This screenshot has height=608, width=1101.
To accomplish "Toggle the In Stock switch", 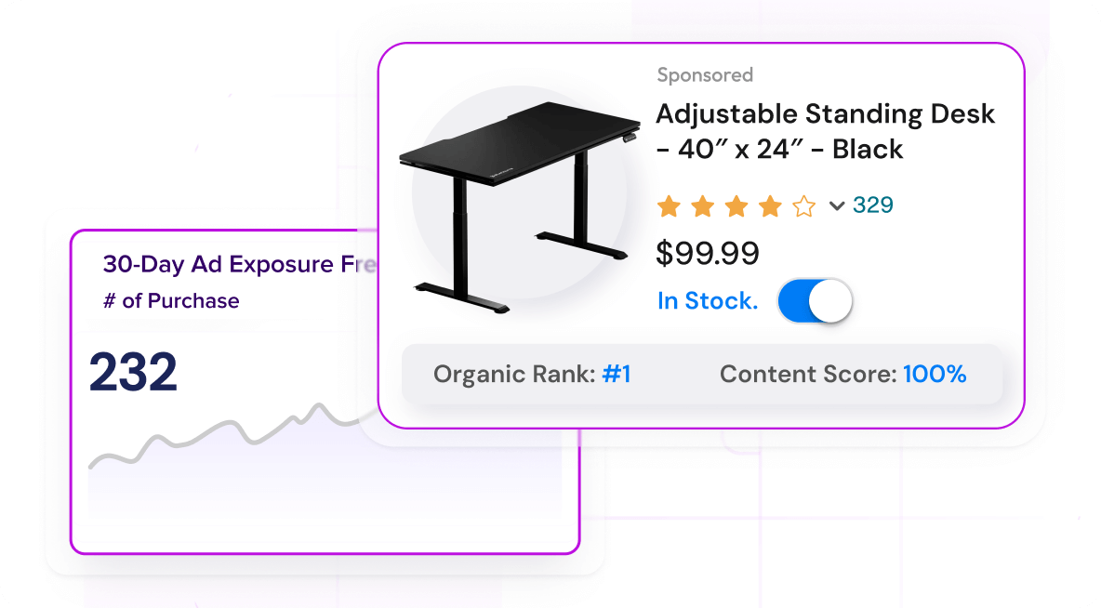I will [815, 301].
